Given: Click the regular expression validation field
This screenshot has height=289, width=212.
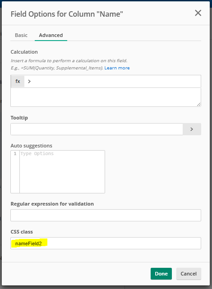Looking at the screenshot, I should coord(106,215).
